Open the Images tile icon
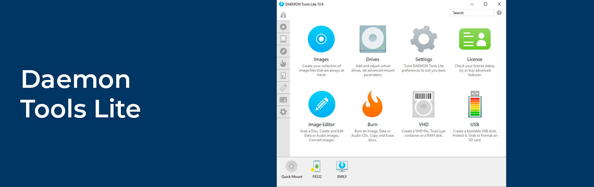594x187 pixels. [321, 39]
